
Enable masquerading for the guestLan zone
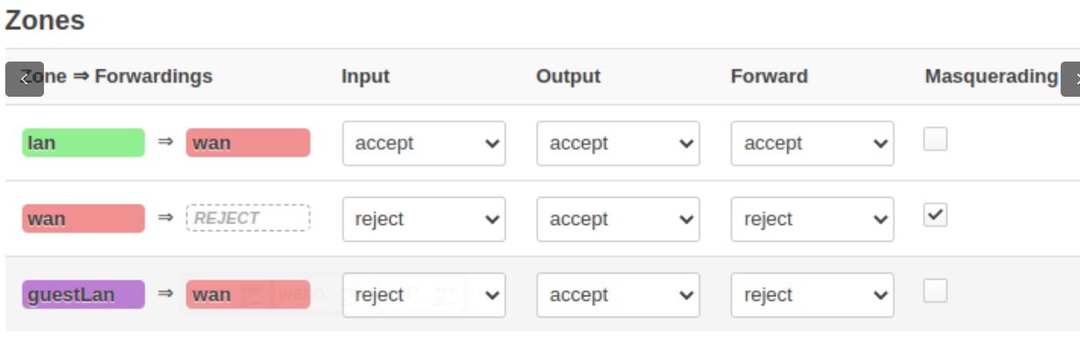[x=935, y=290]
